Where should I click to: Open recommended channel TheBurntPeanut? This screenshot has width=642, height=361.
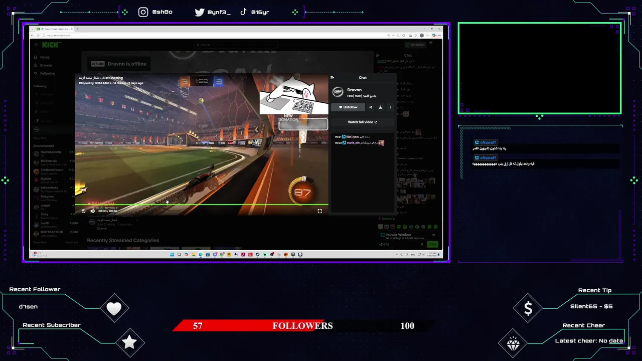click(54, 170)
